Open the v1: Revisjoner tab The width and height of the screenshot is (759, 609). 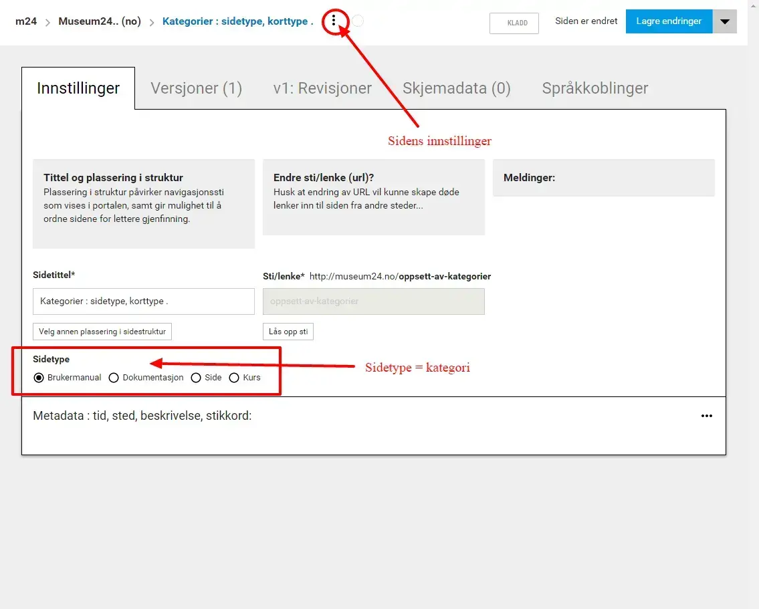tap(322, 88)
